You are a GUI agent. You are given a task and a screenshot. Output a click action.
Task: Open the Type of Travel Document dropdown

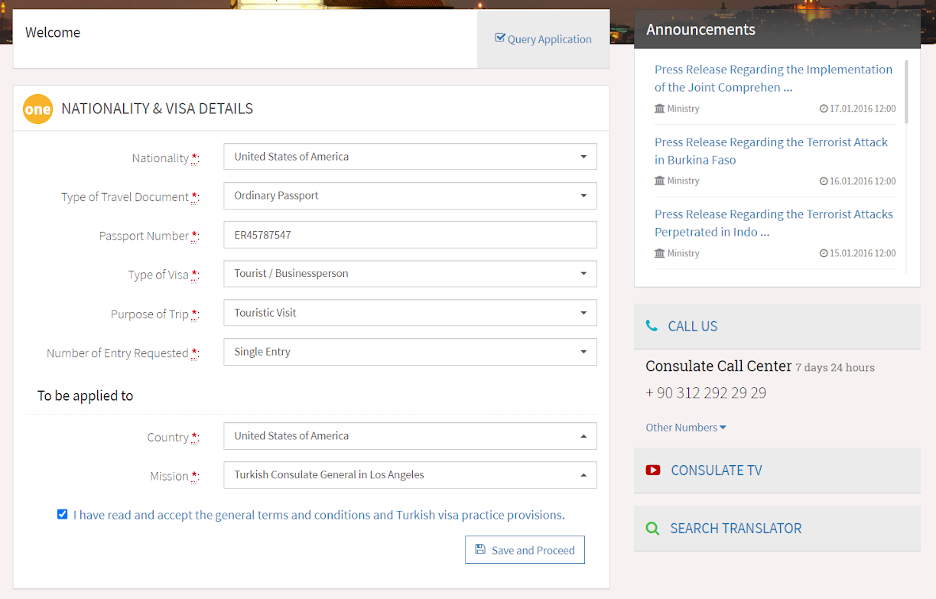410,196
